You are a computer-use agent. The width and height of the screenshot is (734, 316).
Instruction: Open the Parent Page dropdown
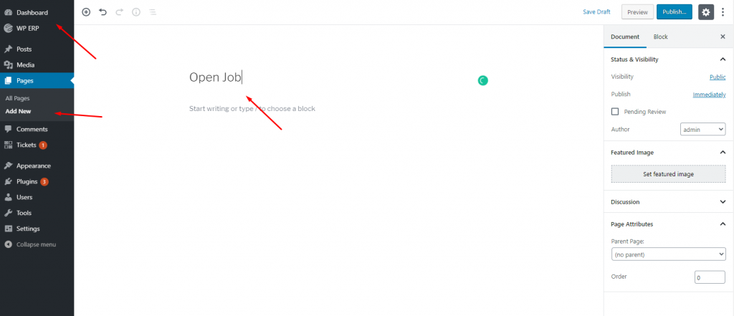[x=669, y=254]
